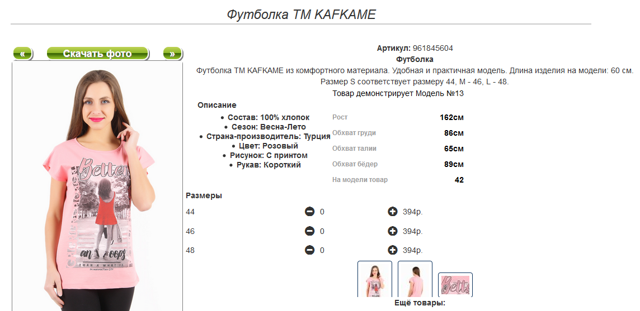This screenshot has width=640, height=311.
Task: Click the quantity value 0 for size 48
Action: 322,250
